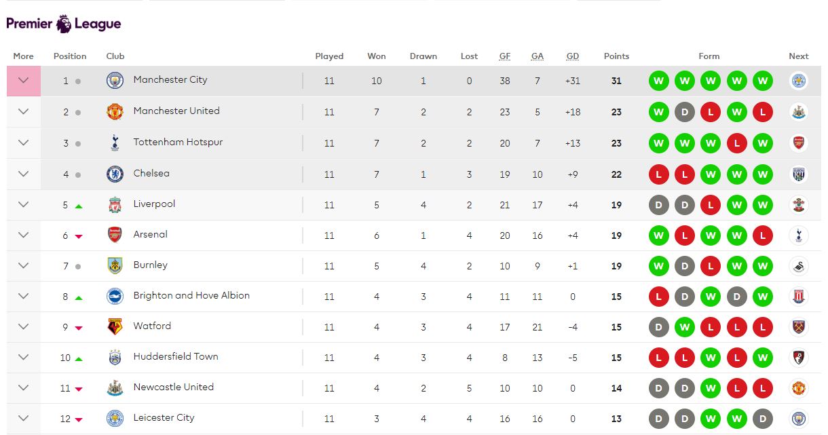Click Liverpool's first grey D form badge

pos(658,204)
